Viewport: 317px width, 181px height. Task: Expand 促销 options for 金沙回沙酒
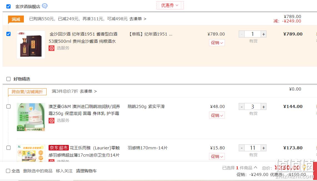217,43
